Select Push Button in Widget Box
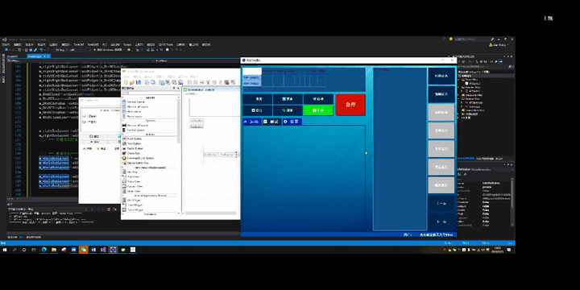 pos(135,139)
